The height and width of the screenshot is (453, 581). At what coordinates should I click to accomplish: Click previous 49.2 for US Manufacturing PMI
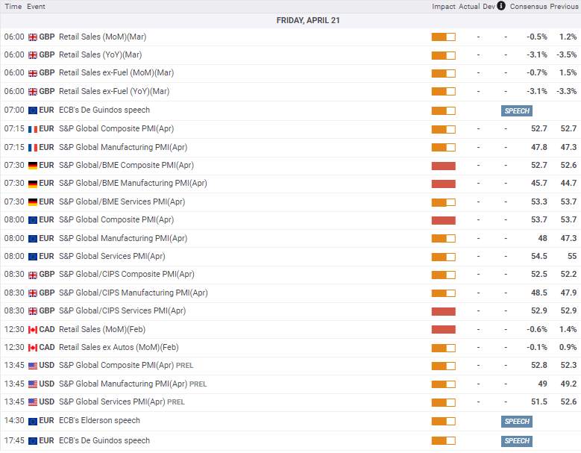[568, 384]
